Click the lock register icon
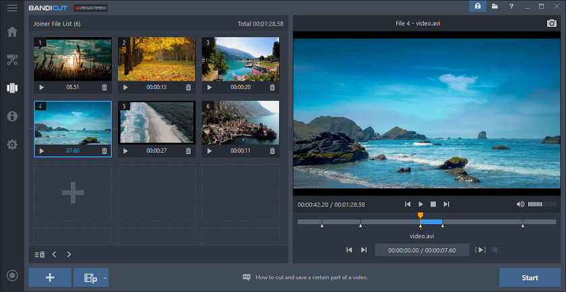Image resolution: width=566 pixels, height=292 pixels. pos(478,6)
